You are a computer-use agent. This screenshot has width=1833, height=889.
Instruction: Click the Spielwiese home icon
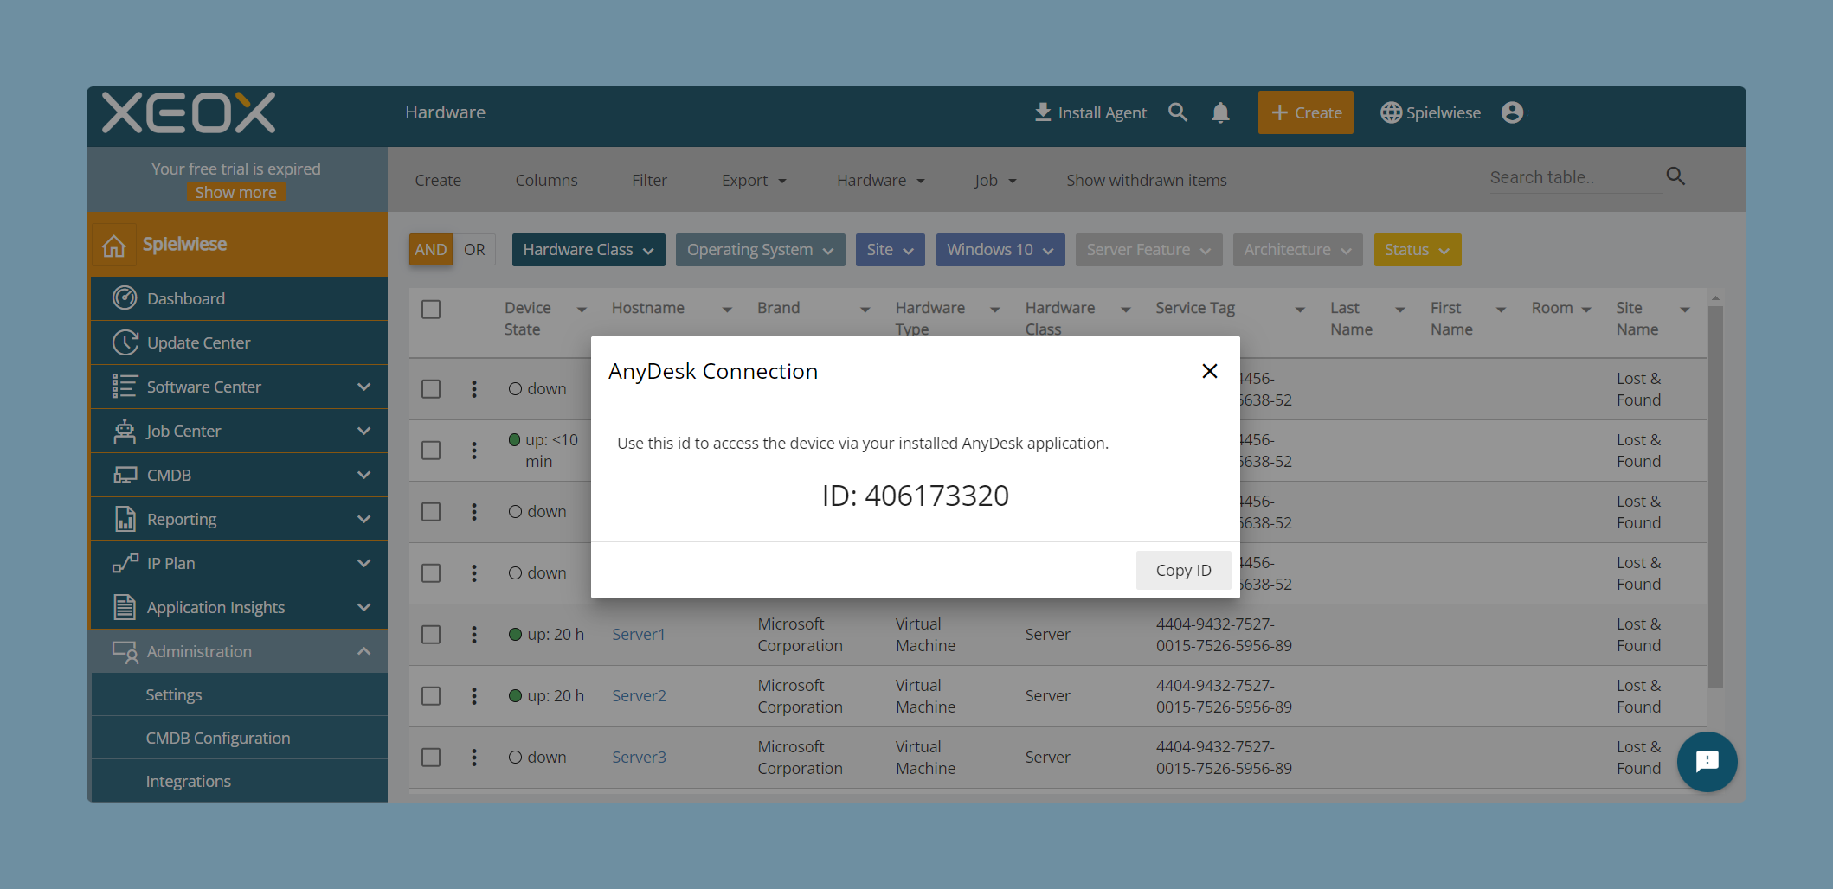click(x=114, y=245)
